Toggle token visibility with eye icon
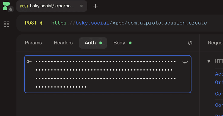 (185, 62)
